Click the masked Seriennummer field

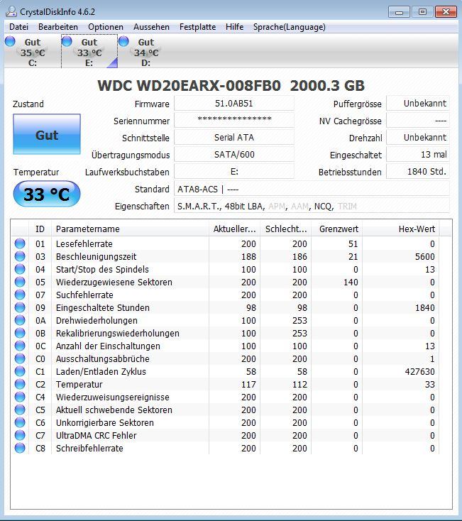click(x=234, y=120)
